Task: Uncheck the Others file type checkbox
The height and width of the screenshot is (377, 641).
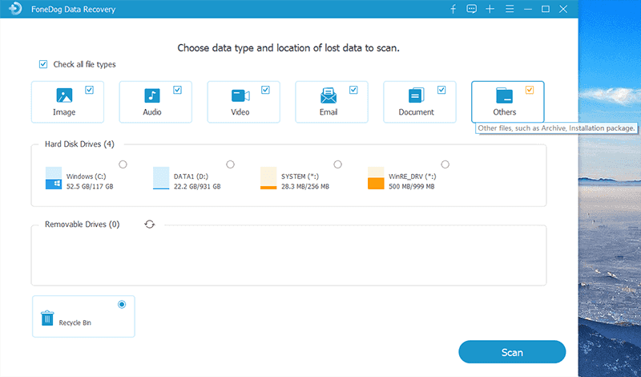Action: pos(530,90)
